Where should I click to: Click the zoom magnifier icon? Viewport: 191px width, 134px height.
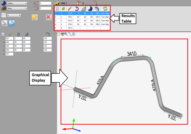pyautogui.click(x=66, y=34)
